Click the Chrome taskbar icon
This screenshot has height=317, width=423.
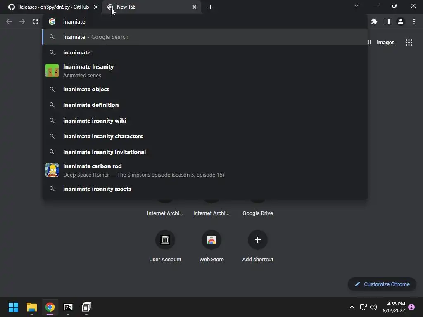(x=50, y=307)
